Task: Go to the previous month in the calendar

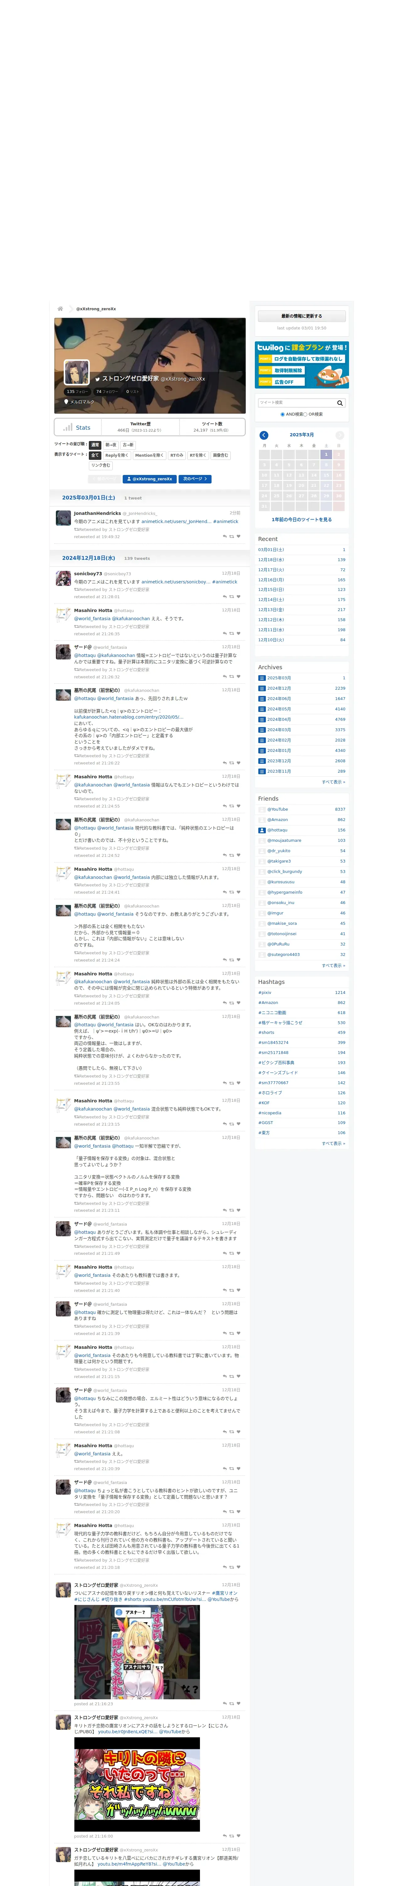Action: [264, 435]
